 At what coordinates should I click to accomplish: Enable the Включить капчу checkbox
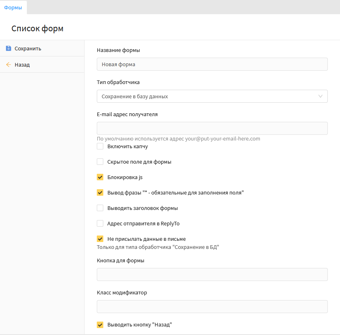coord(100,146)
